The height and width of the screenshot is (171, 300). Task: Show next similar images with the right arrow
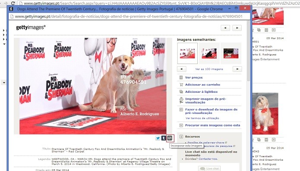[x=237, y=69]
